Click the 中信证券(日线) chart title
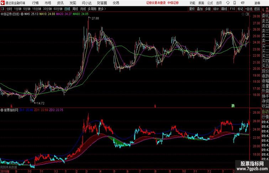Screen dimensions: 269x173 (x=10, y=14)
